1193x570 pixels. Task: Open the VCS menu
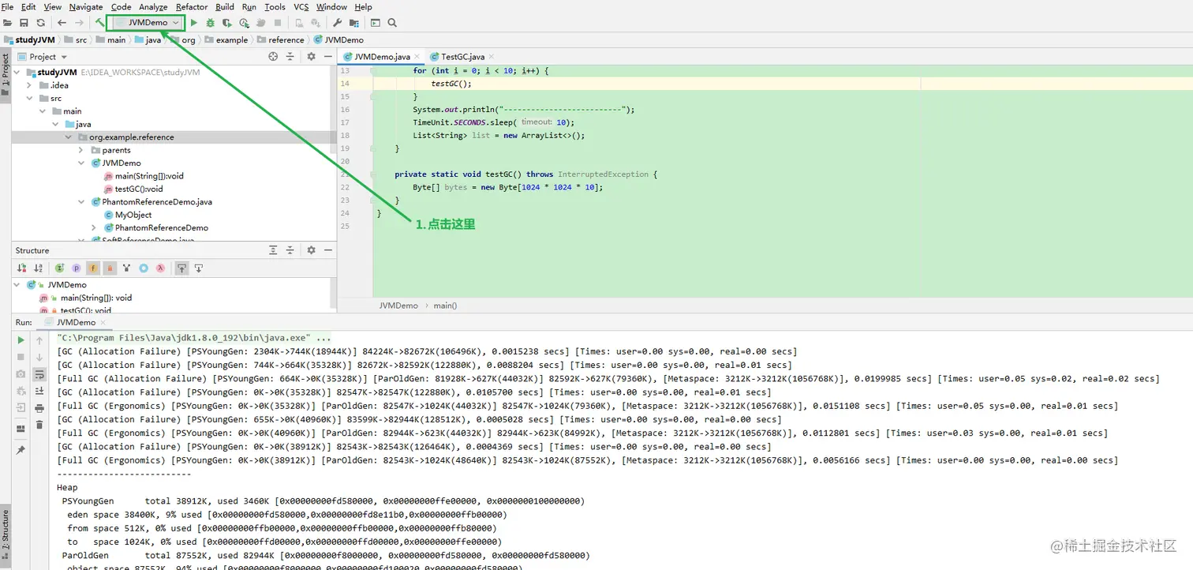[x=301, y=7]
